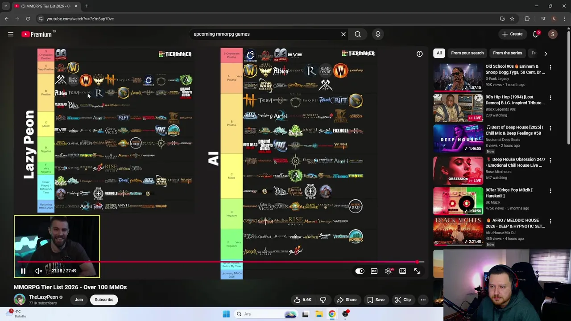Share the video

347,300
